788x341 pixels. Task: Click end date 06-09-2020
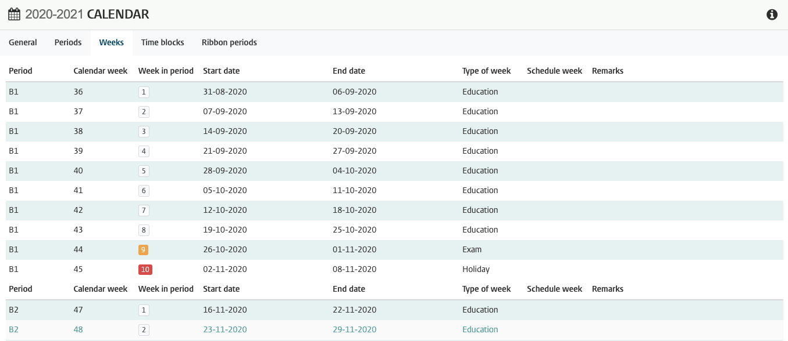(355, 92)
